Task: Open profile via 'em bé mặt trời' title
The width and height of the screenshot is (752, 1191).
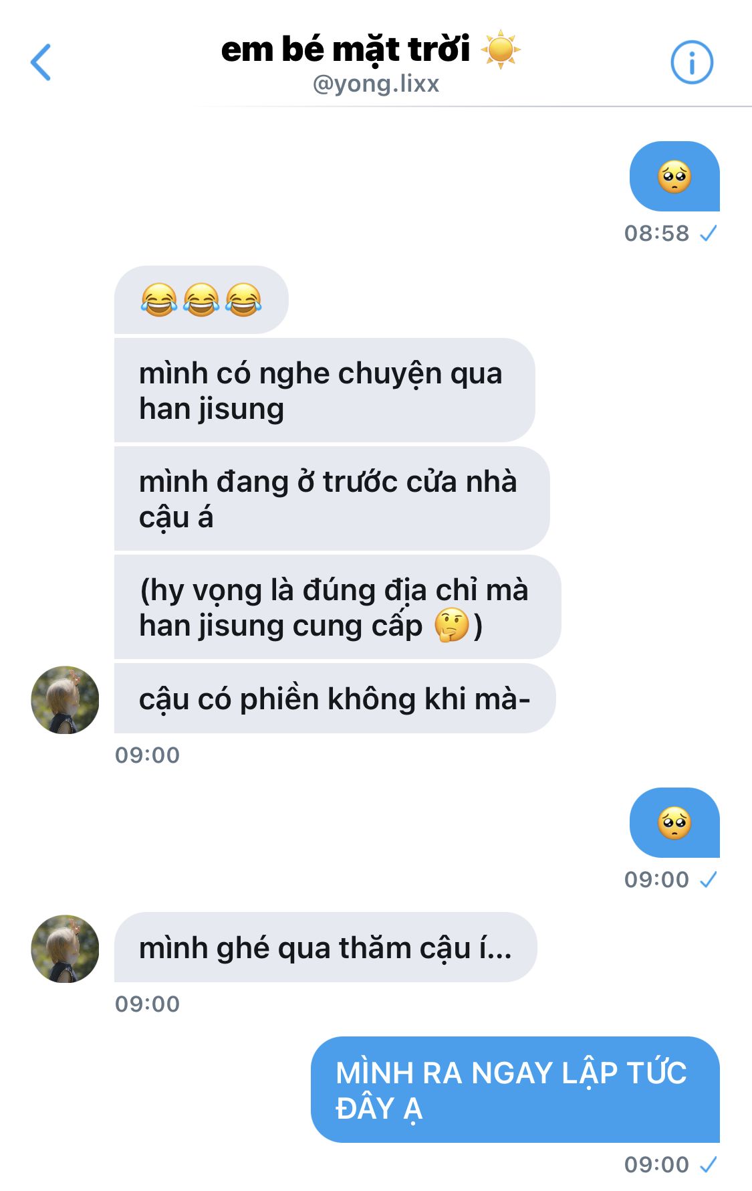Action: click(346, 49)
